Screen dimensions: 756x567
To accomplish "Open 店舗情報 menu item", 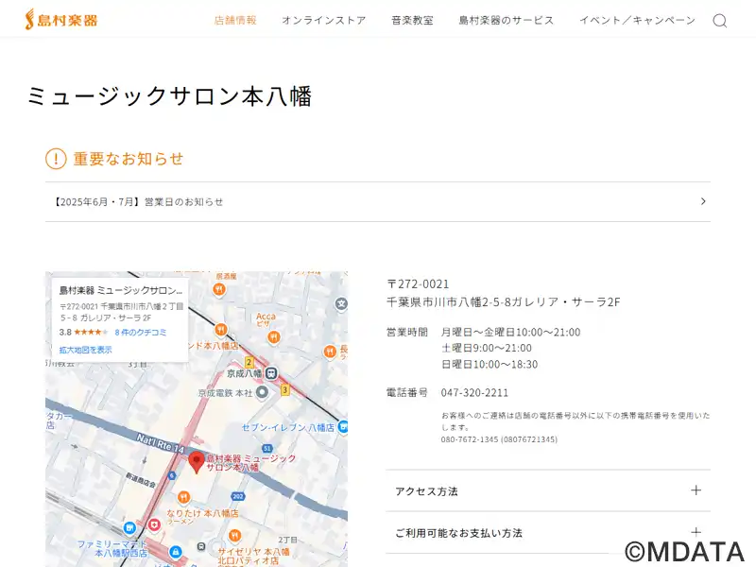I will pos(235,20).
